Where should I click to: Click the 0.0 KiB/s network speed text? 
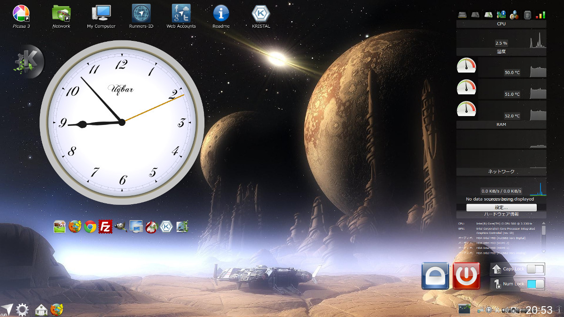tap(501, 191)
